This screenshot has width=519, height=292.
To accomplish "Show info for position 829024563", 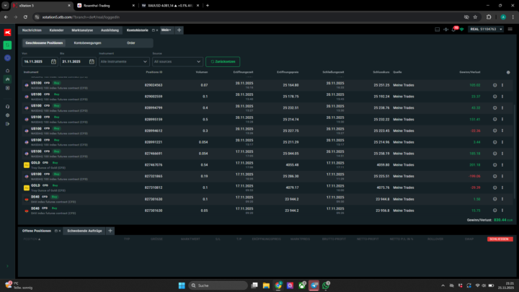I will point(494,85).
